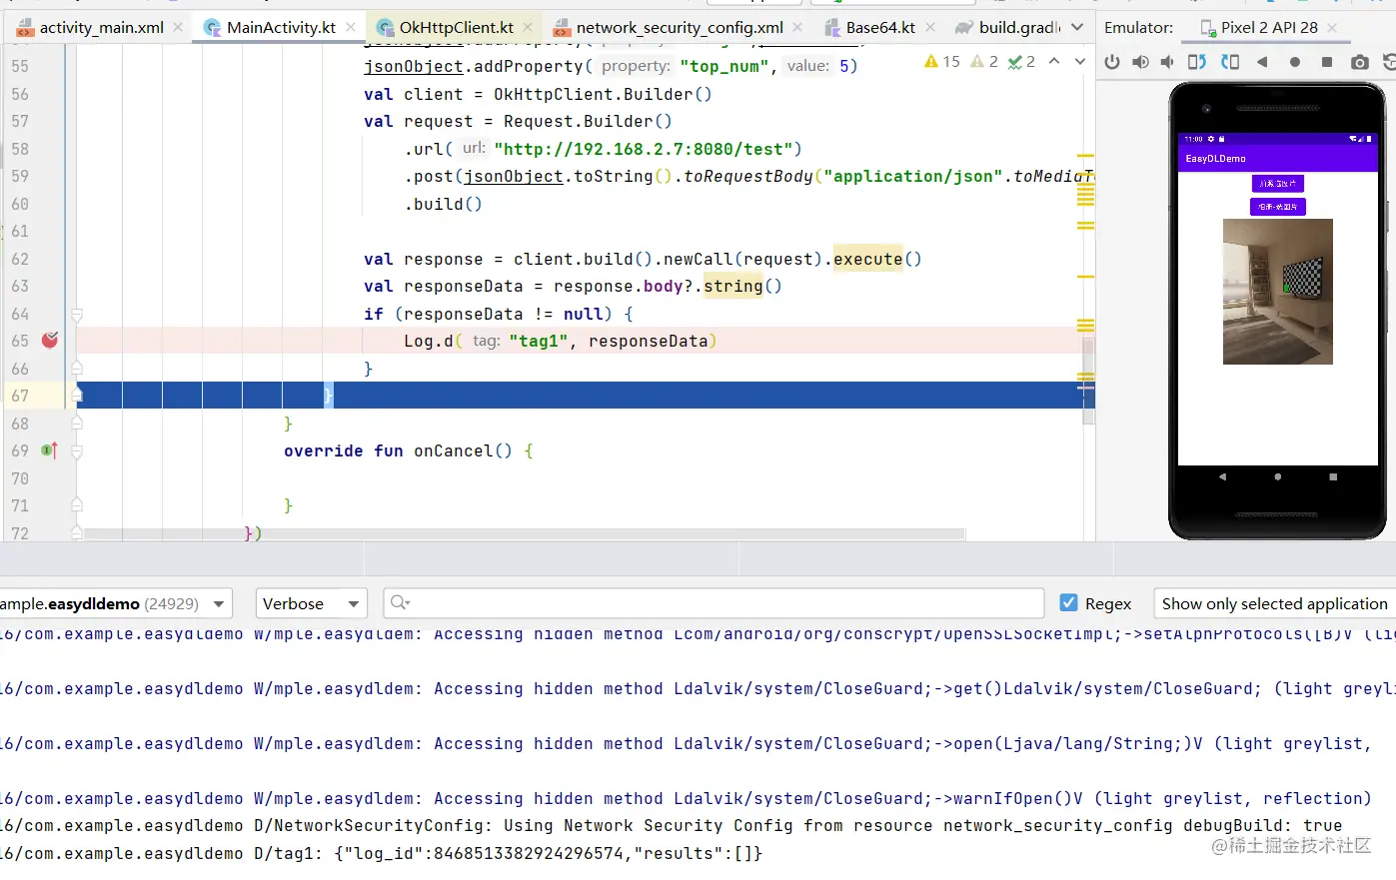
Task: Click the emulator toolbar Overview square icon
Action: [x=1327, y=62]
